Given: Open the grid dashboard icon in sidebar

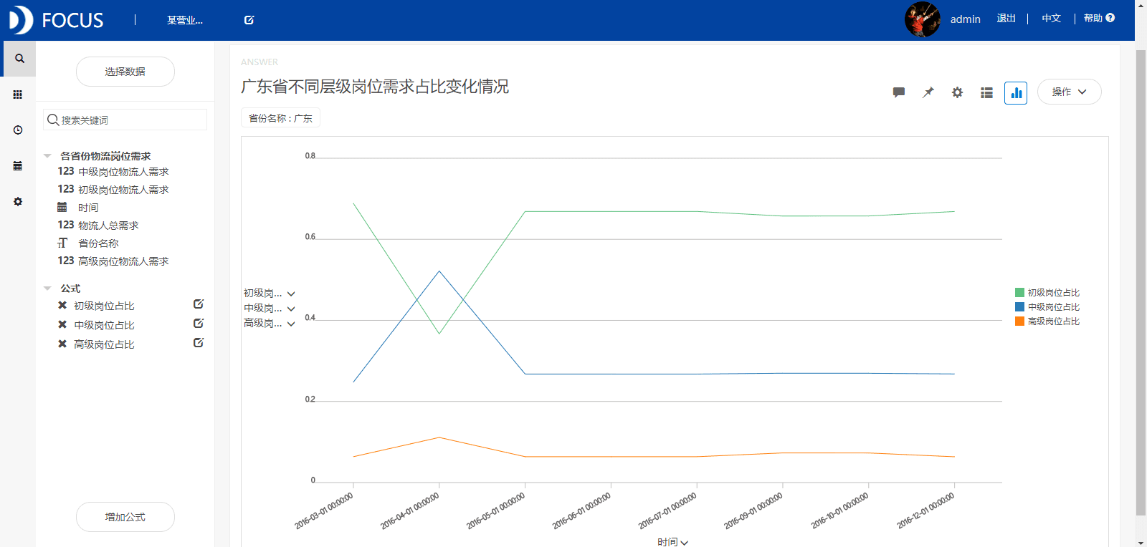Looking at the screenshot, I should (18, 95).
